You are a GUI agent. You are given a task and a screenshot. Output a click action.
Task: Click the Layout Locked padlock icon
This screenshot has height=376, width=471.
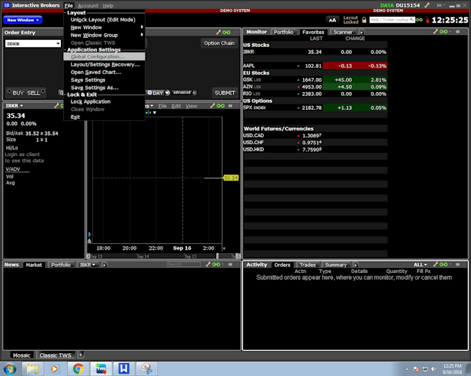[364, 20]
